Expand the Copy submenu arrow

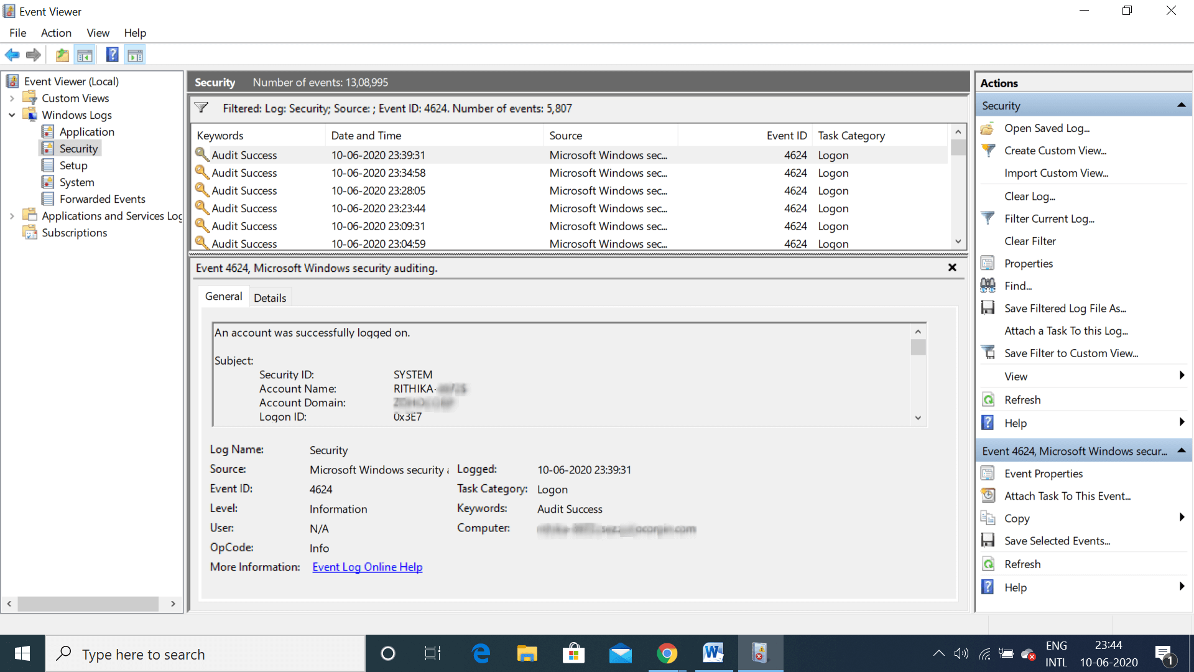[1181, 518]
